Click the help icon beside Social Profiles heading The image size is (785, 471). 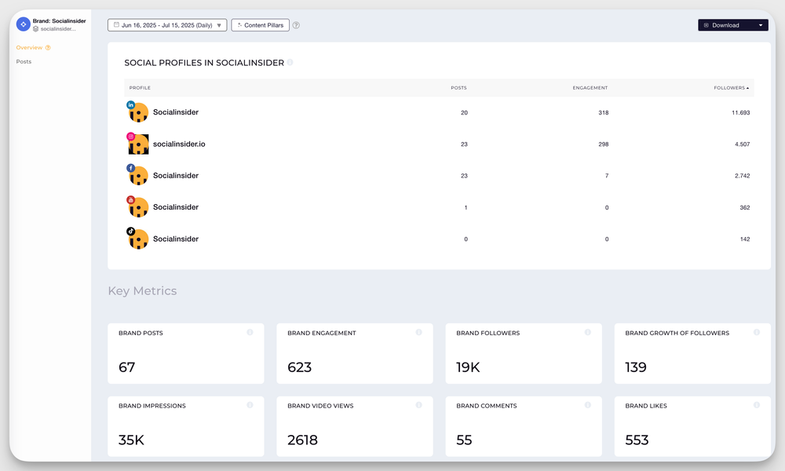coord(290,61)
